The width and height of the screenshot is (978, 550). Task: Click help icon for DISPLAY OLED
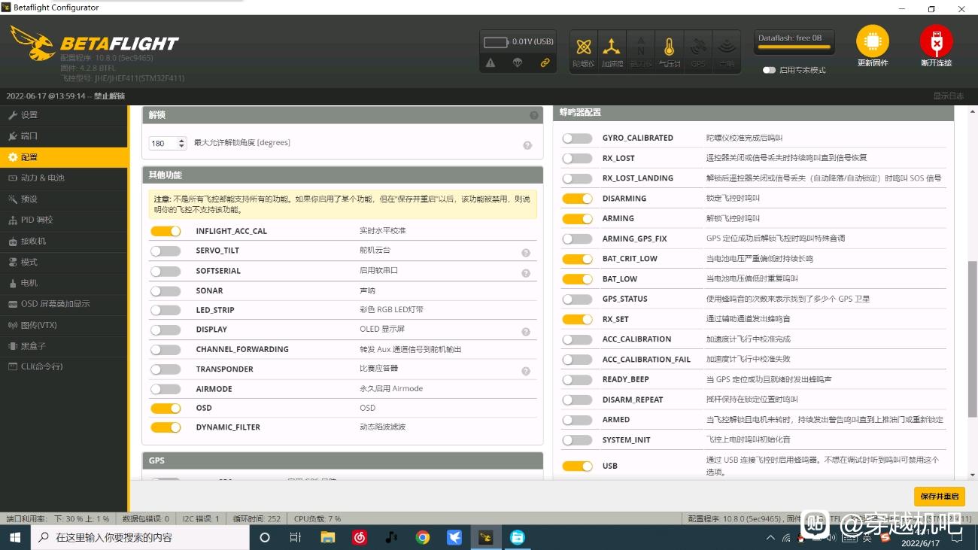526,332
